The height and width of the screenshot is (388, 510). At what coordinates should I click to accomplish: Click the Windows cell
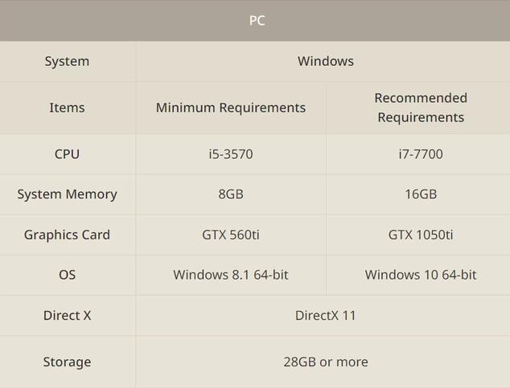point(325,61)
